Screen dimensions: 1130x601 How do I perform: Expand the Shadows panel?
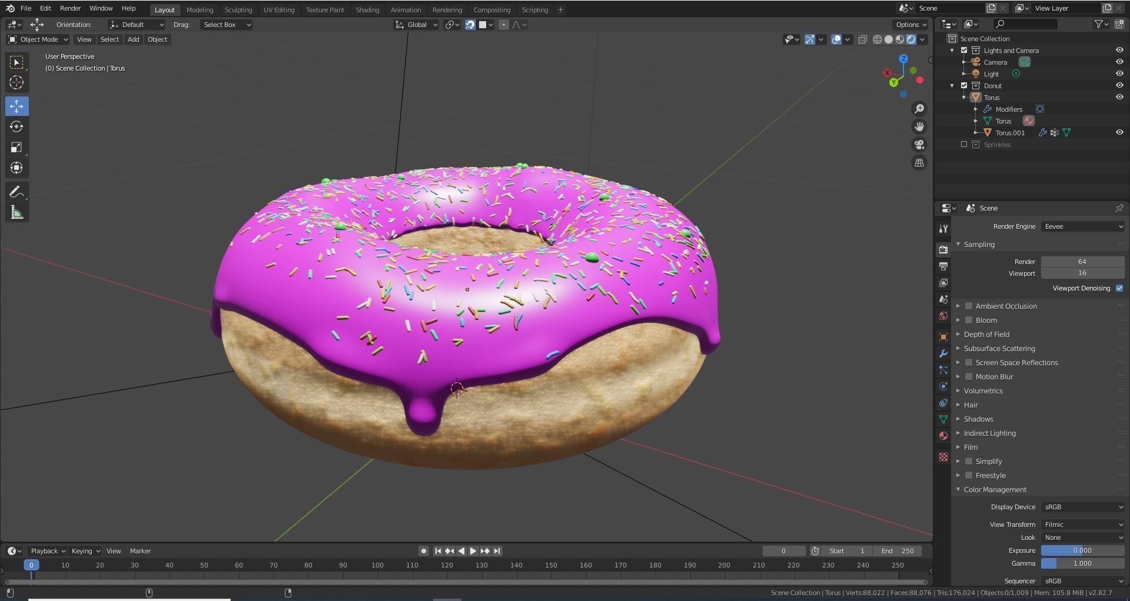(x=978, y=419)
